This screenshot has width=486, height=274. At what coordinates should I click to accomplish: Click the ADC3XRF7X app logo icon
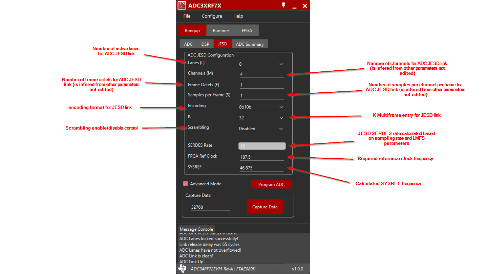coord(182,5)
